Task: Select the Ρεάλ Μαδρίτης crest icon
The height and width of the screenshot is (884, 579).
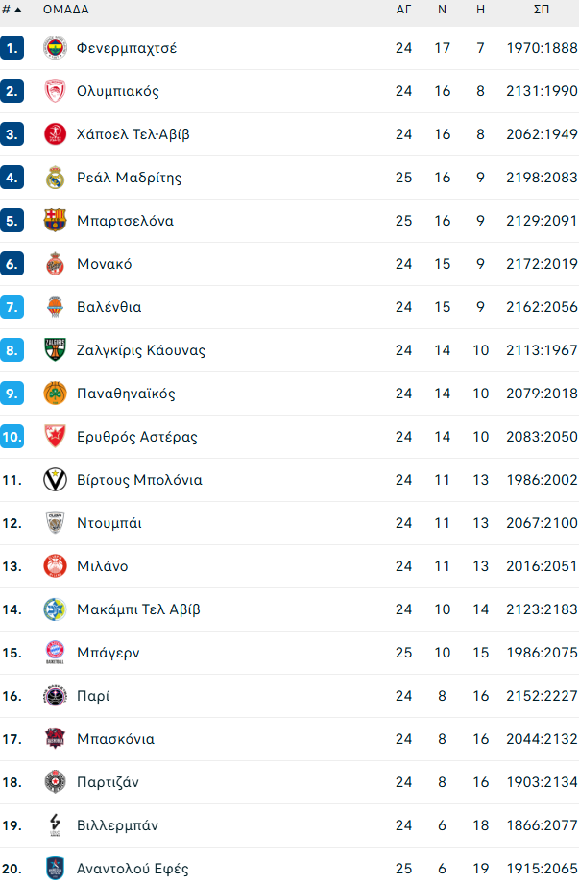Action: click(x=55, y=177)
